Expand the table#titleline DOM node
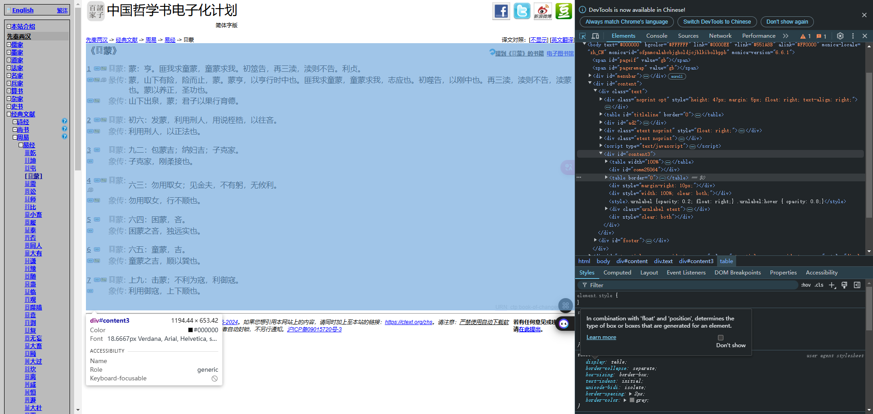Screen dimensions: 873x414 pyautogui.click(x=601, y=115)
